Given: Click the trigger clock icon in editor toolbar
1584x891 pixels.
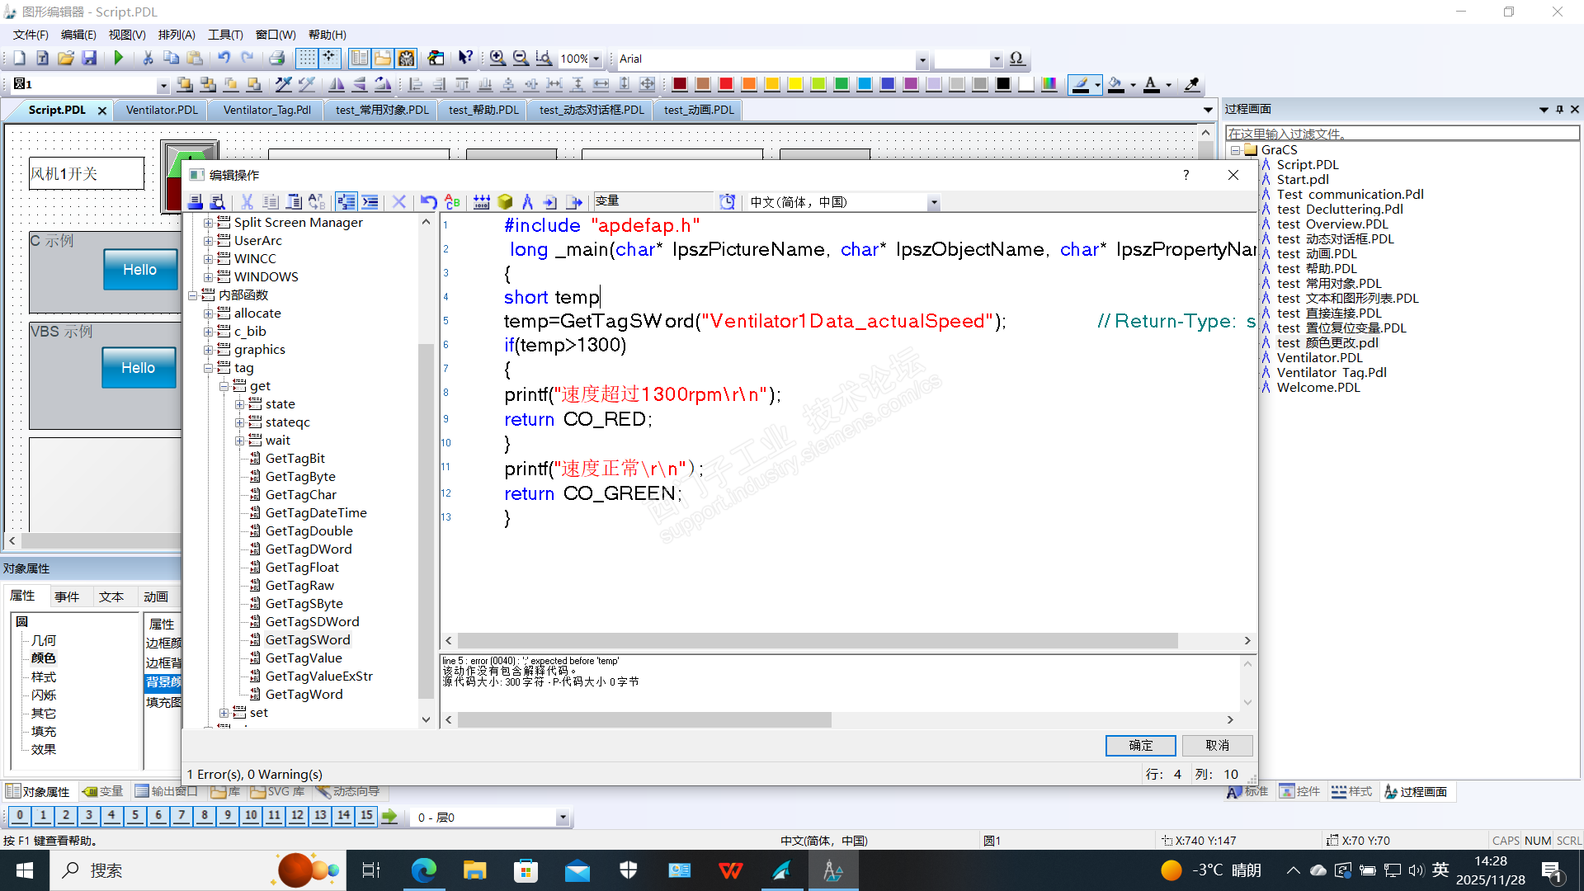Looking at the screenshot, I should (x=727, y=202).
